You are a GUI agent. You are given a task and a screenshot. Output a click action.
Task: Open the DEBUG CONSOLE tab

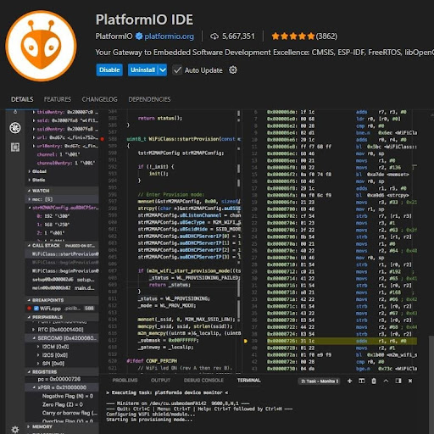coord(203,381)
